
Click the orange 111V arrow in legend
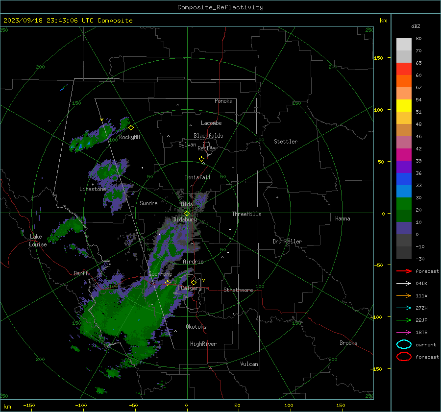click(404, 295)
